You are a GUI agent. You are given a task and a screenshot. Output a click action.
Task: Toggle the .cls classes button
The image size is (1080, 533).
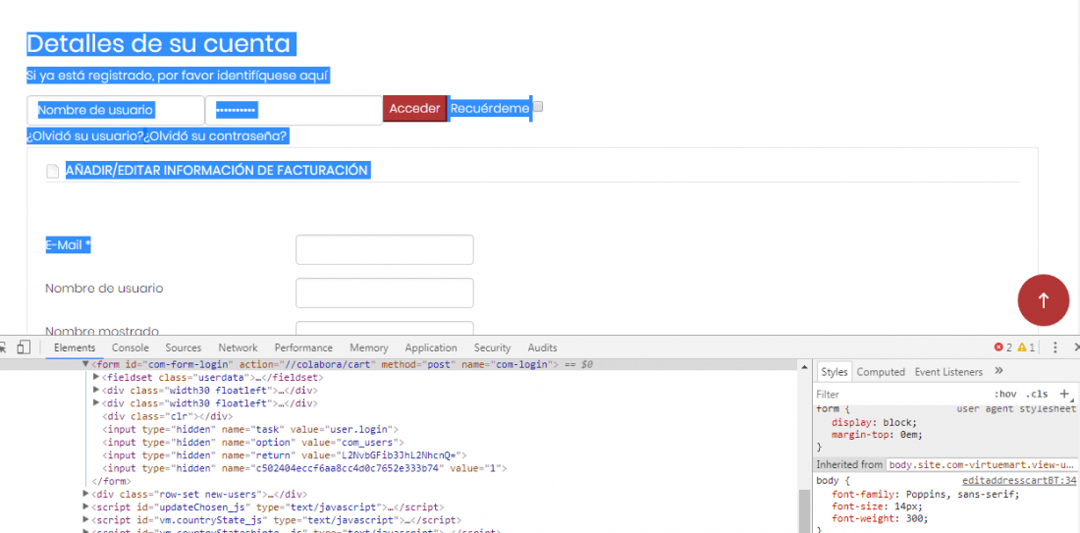coord(1036,394)
